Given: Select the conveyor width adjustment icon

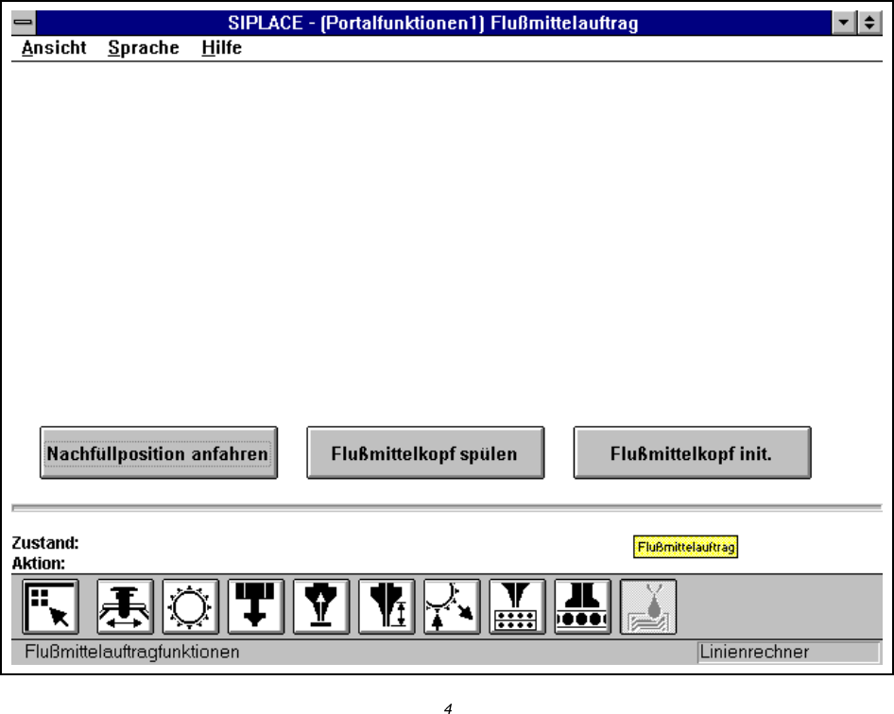Looking at the screenshot, I should pos(125,607).
